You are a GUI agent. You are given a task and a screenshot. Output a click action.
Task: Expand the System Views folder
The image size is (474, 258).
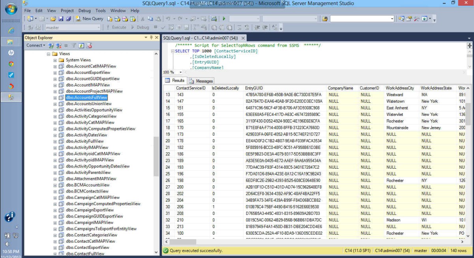pos(55,60)
